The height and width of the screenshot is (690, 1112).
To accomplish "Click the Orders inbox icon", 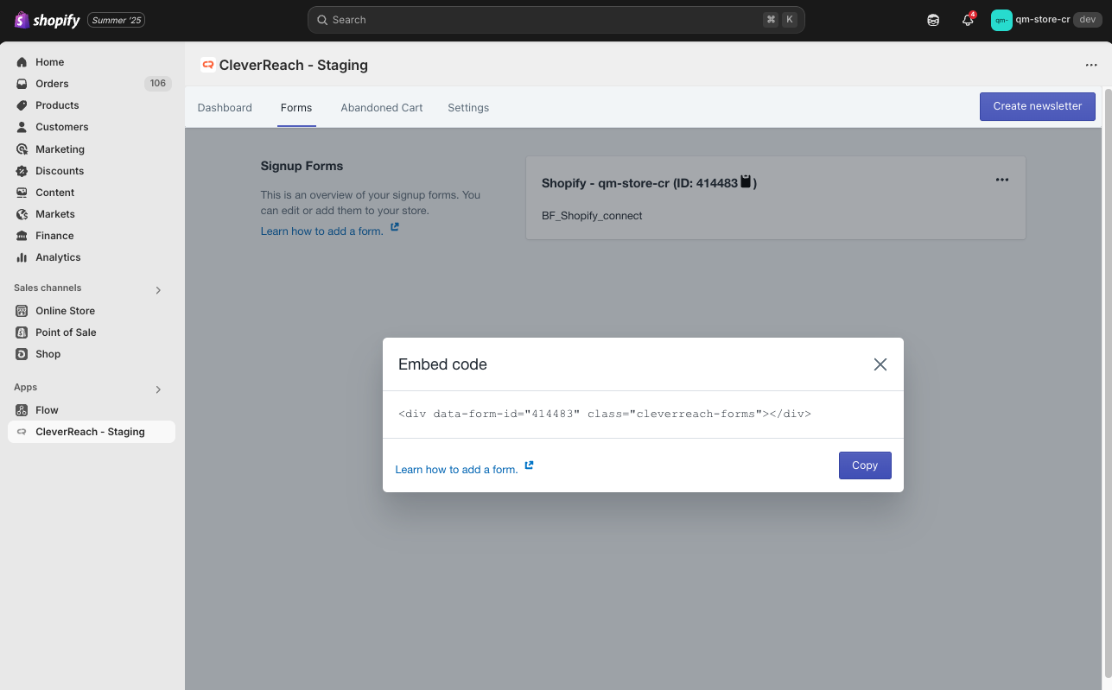I will point(22,84).
